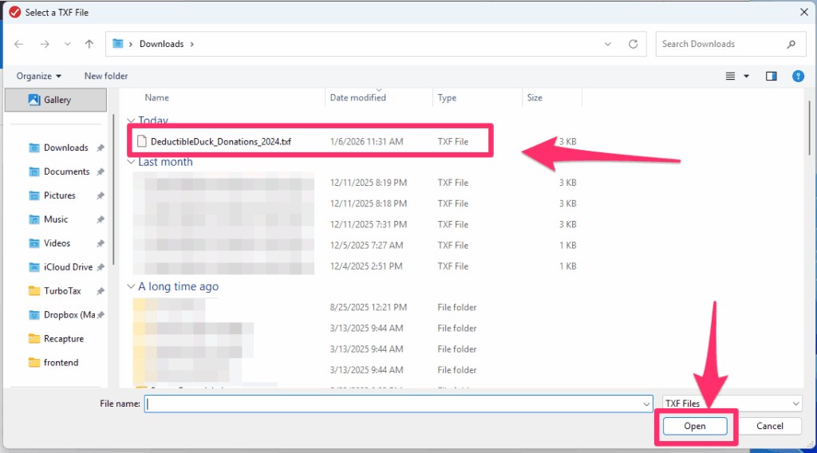The image size is (817, 453).
Task: Open the Organize dropdown menu
Action: (x=39, y=76)
